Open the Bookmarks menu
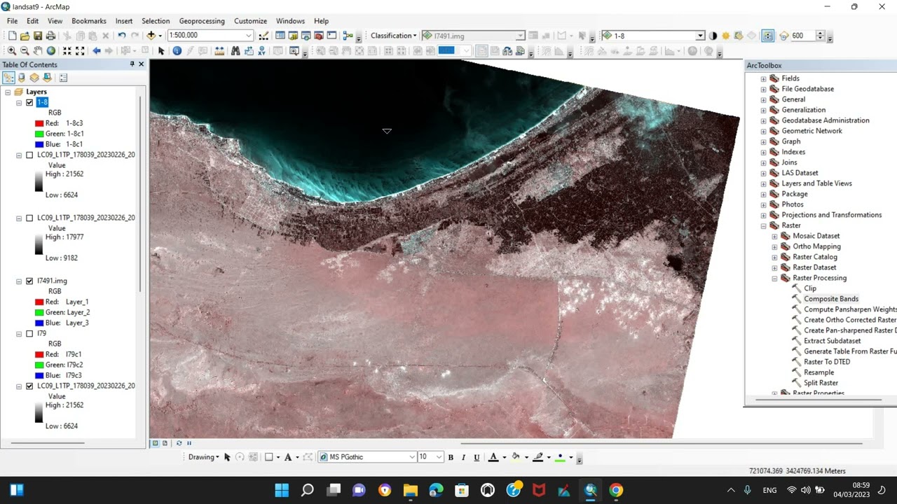The height and width of the screenshot is (504, 897). click(x=89, y=21)
